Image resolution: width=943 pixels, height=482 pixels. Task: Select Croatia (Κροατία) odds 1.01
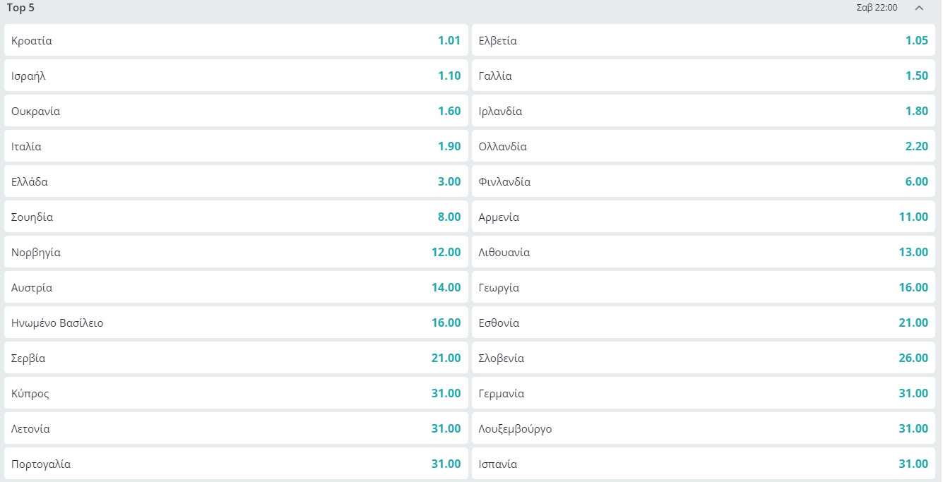click(x=236, y=40)
